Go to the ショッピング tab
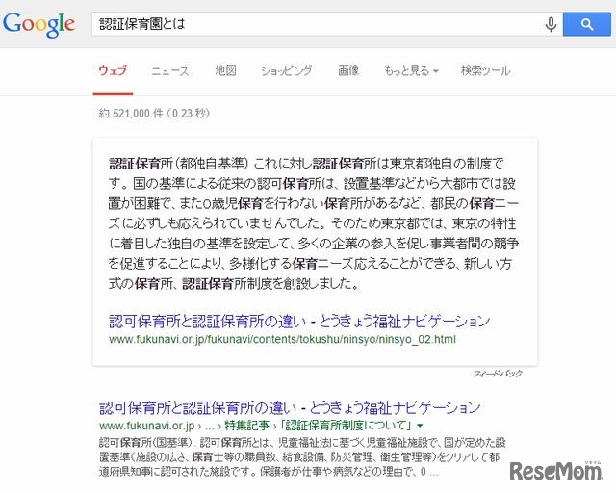The height and width of the screenshot is (493, 616). click(287, 70)
